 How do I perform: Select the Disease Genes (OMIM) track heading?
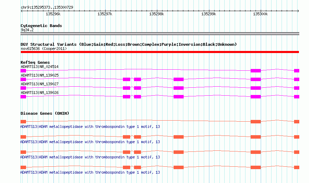45,113
